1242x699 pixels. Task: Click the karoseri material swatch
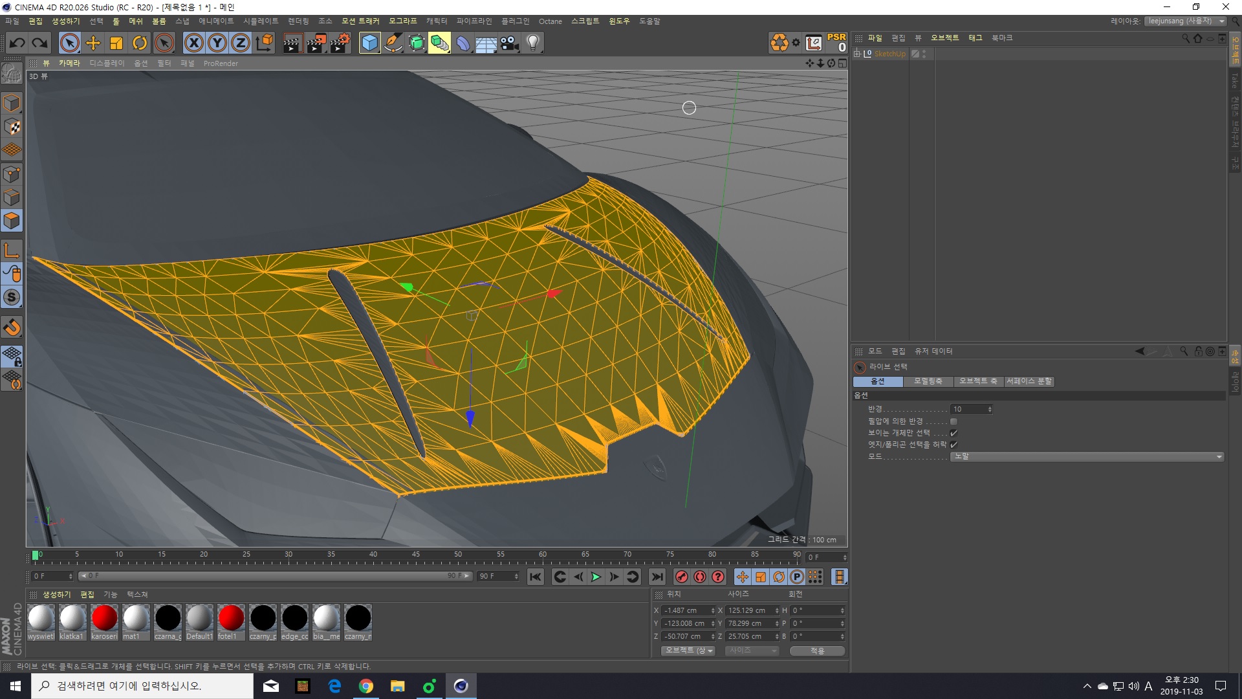(x=103, y=618)
